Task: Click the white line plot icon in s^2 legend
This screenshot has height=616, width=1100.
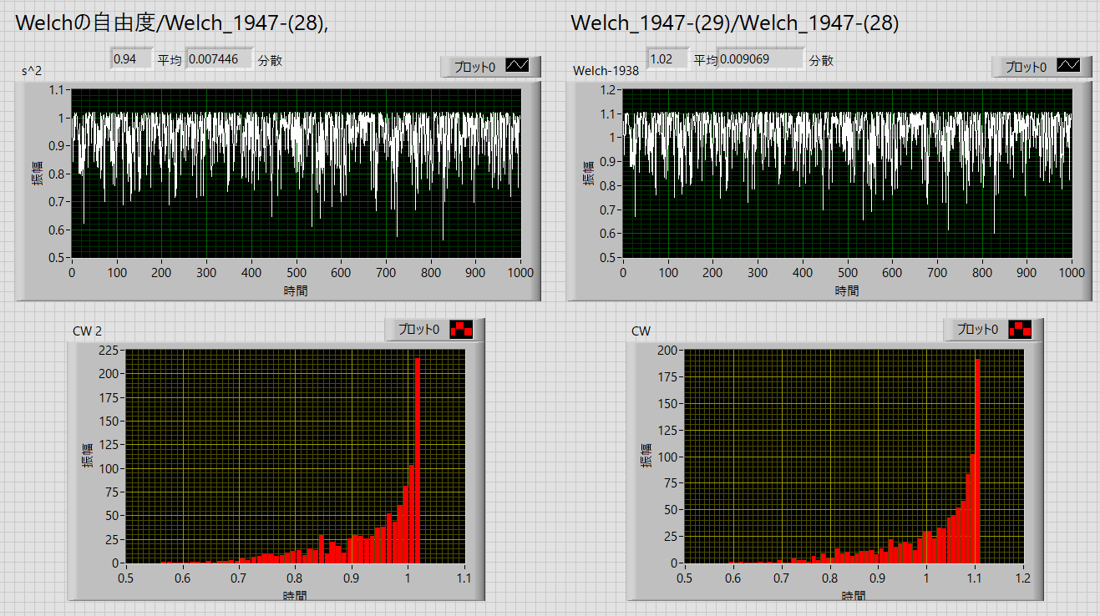Action: click(x=518, y=67)
